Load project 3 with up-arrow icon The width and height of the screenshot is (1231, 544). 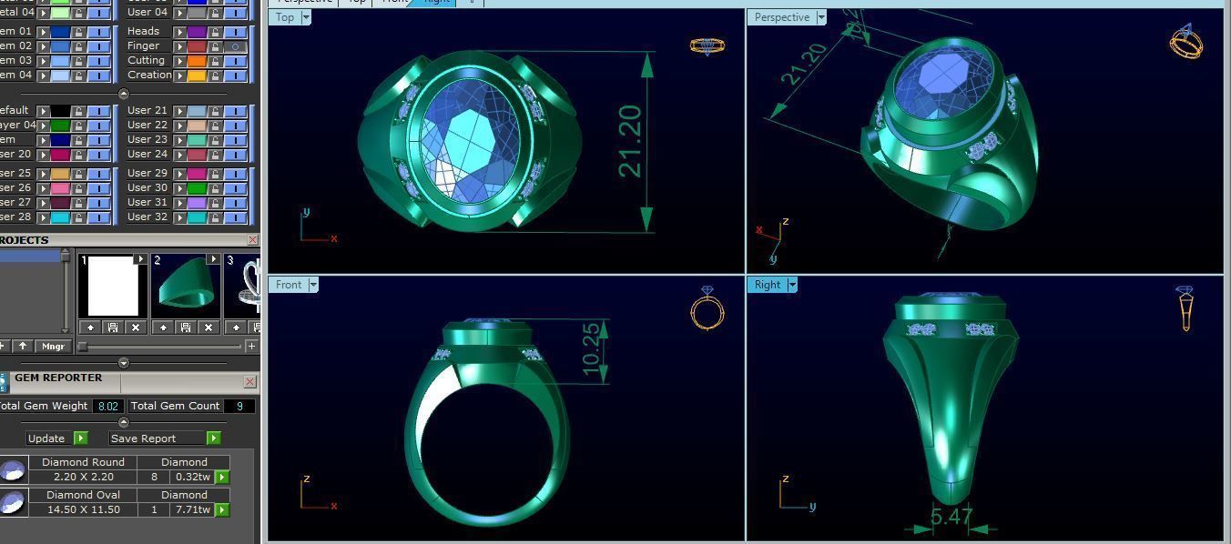236,327
